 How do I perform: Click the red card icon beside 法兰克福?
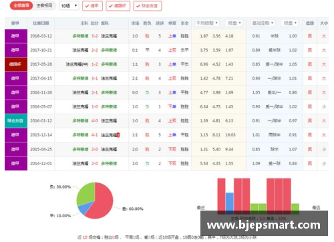(x=118, y=135)
